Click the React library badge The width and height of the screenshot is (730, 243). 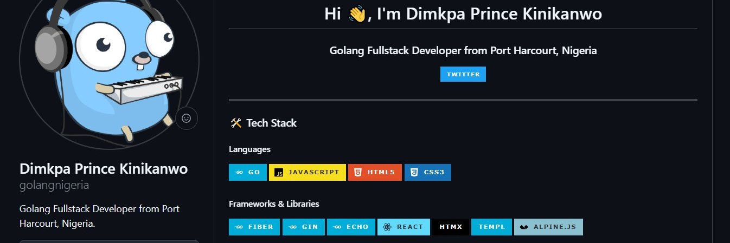click(404, 227)
